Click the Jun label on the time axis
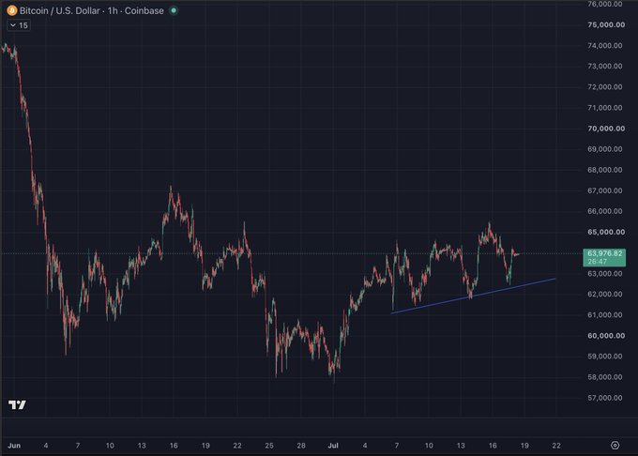Viewport: 638px width, 456px height. 14,446
